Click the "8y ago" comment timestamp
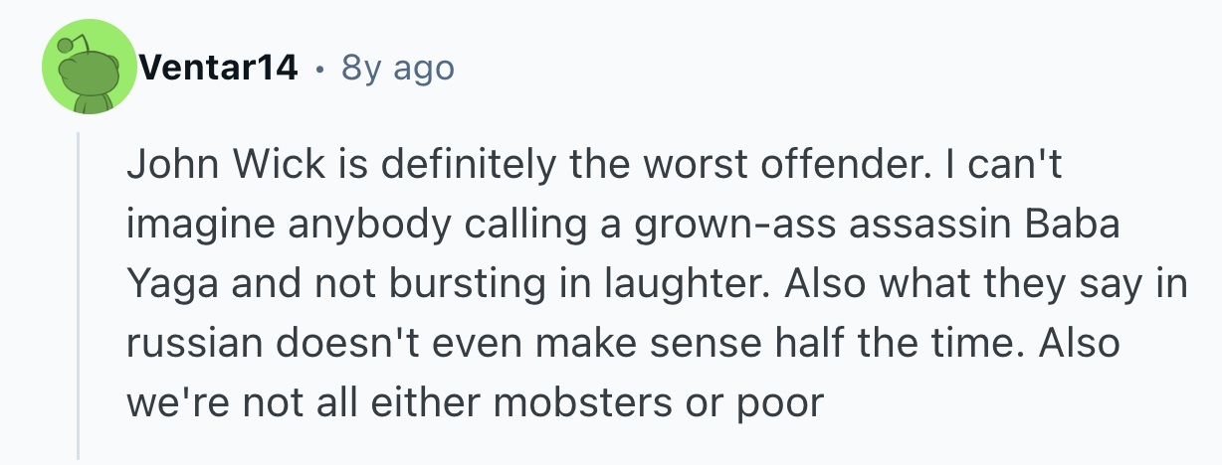 coord(397,68)
